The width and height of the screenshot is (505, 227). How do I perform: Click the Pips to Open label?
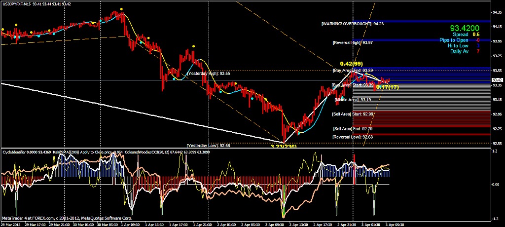coord(455,40)
